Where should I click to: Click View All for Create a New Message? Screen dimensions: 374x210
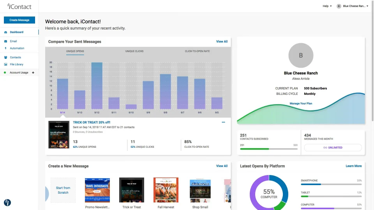pos(222,166)
